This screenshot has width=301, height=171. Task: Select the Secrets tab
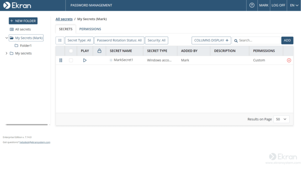pos(65,29)
